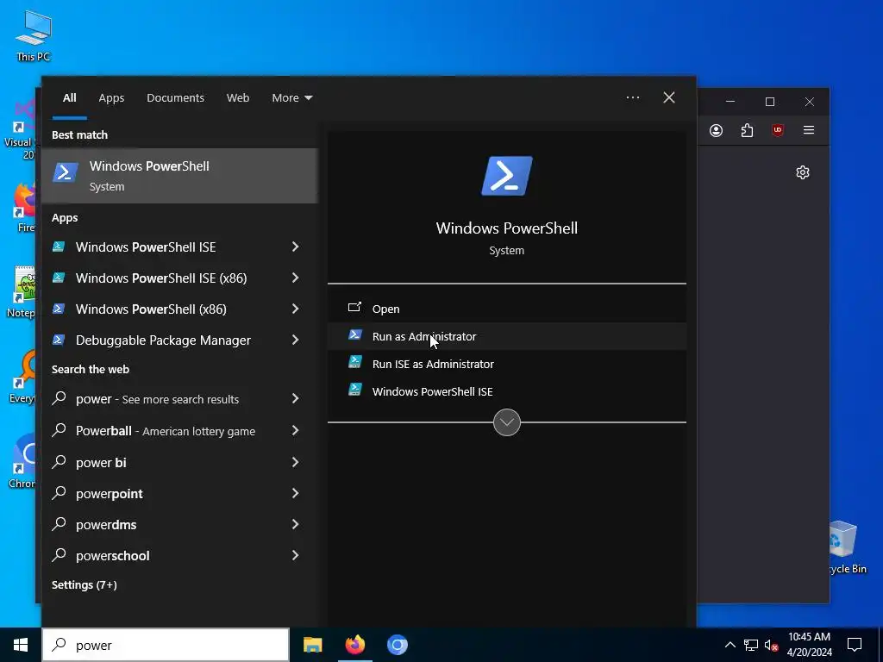The image size is (883, 662).
Task: Click the taskbar search box containing 'power'
Action: [x=166, y=645]
